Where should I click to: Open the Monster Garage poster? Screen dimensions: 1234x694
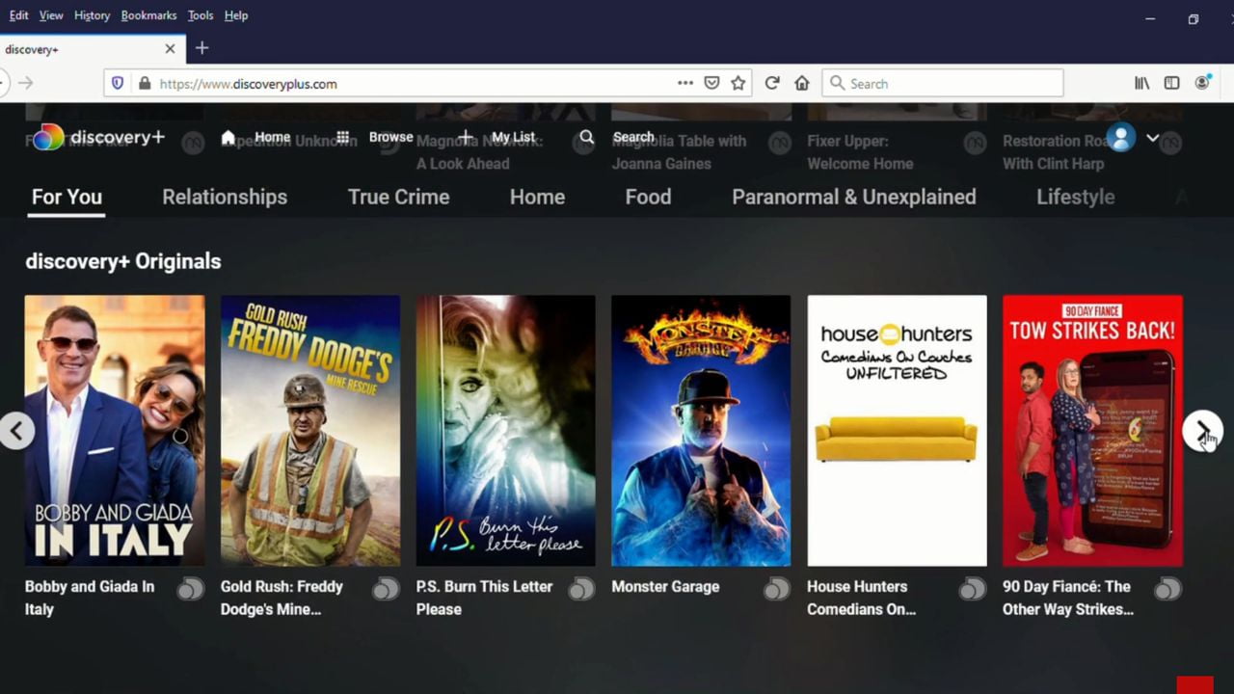701,431
